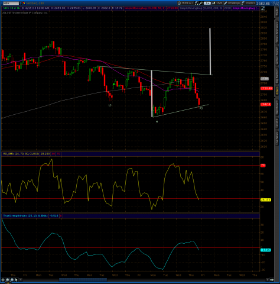Expand the symbol selector dropdown arrow
Image resolution: width=280 pixels, height=284 pixels.
point(21,3)
